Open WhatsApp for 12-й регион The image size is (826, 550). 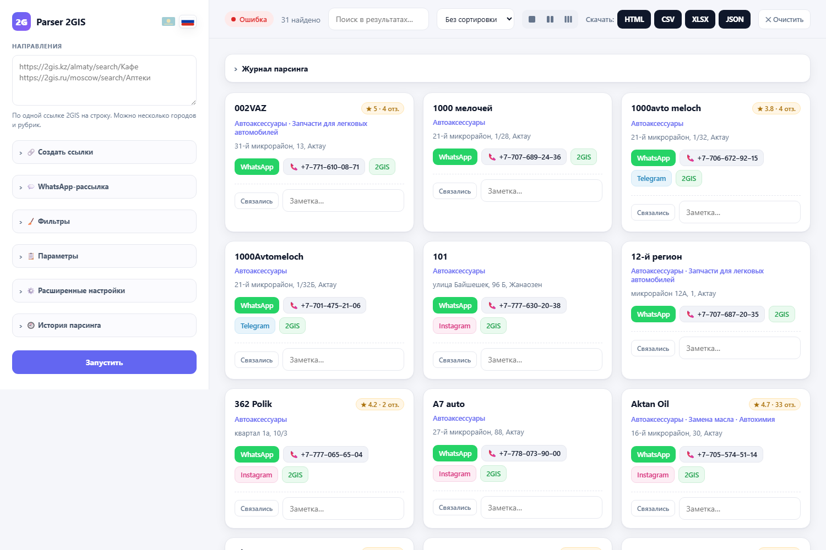click(x=654, y=315)
